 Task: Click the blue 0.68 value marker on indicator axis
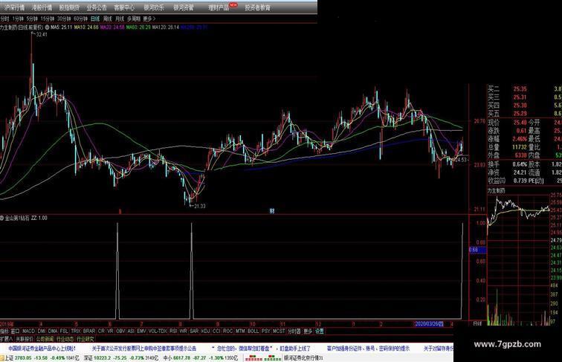[x=478, y=250]
